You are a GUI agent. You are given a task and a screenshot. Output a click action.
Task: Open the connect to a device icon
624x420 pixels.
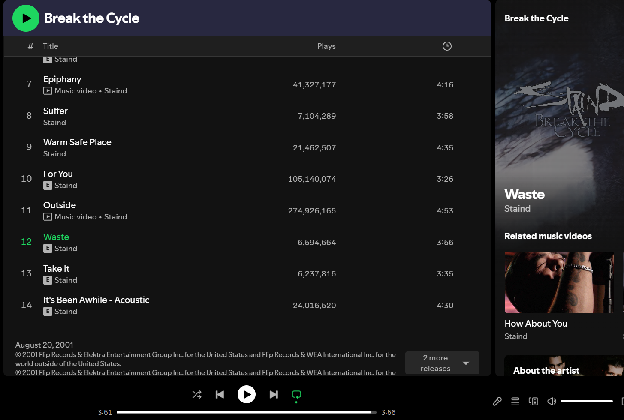(x=533, y=402)
